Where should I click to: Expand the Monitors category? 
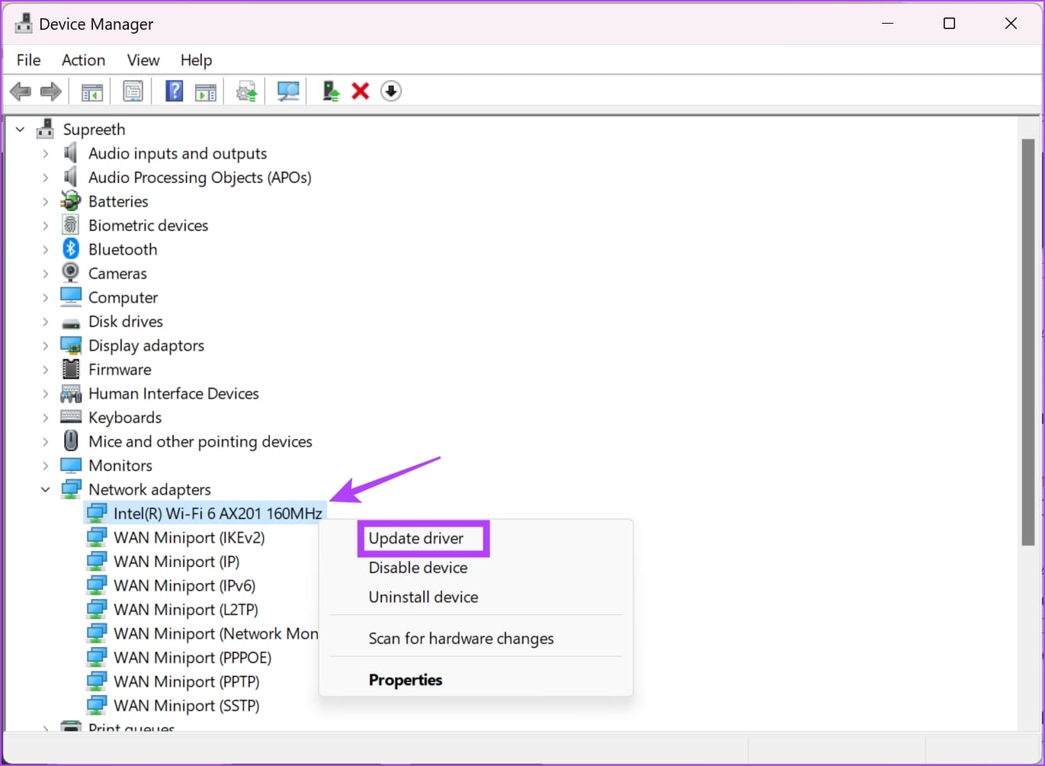click(x=45, y=465)
